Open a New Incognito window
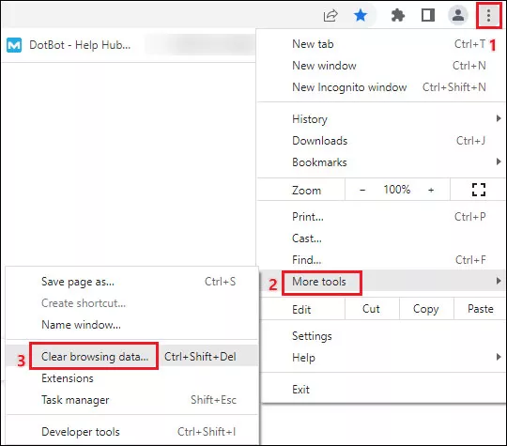 381,87
